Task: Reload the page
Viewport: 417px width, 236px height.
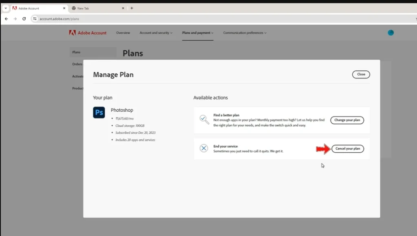Action: [24, 19]
